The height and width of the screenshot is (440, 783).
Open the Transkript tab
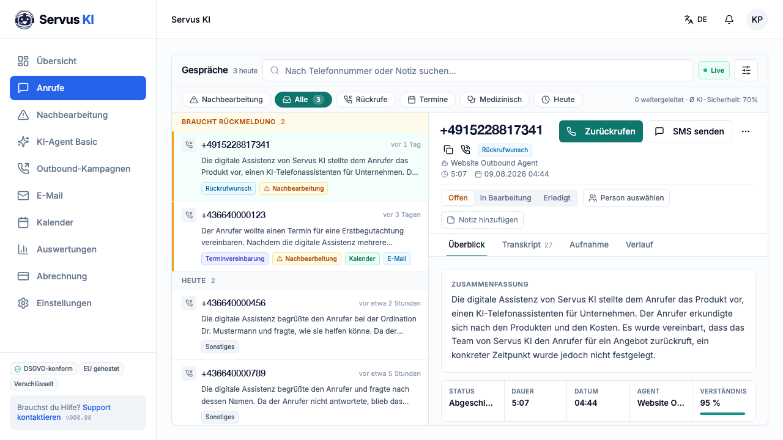click(x=527, y=245)
